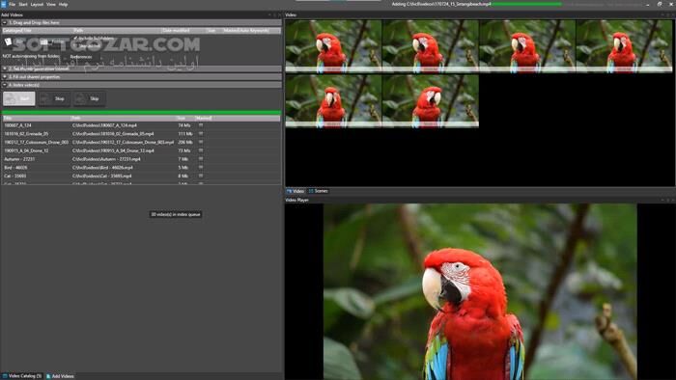Select the 181016_02_Grenada_05 row title
The height and width of the screenshot is (380, 676).
(26, 134)
